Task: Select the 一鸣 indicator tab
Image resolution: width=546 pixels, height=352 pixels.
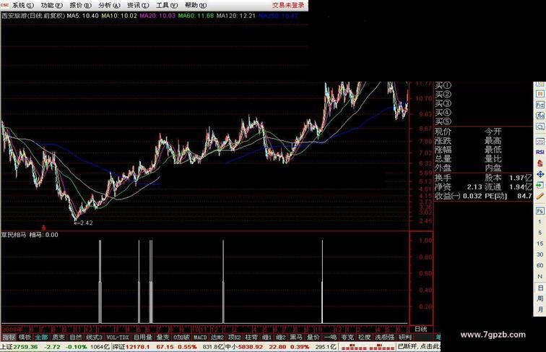Action: pos(330,337)
